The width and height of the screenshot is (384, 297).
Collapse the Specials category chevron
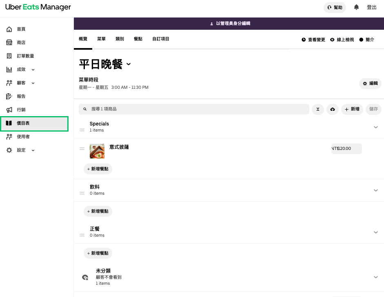(376, 127)
